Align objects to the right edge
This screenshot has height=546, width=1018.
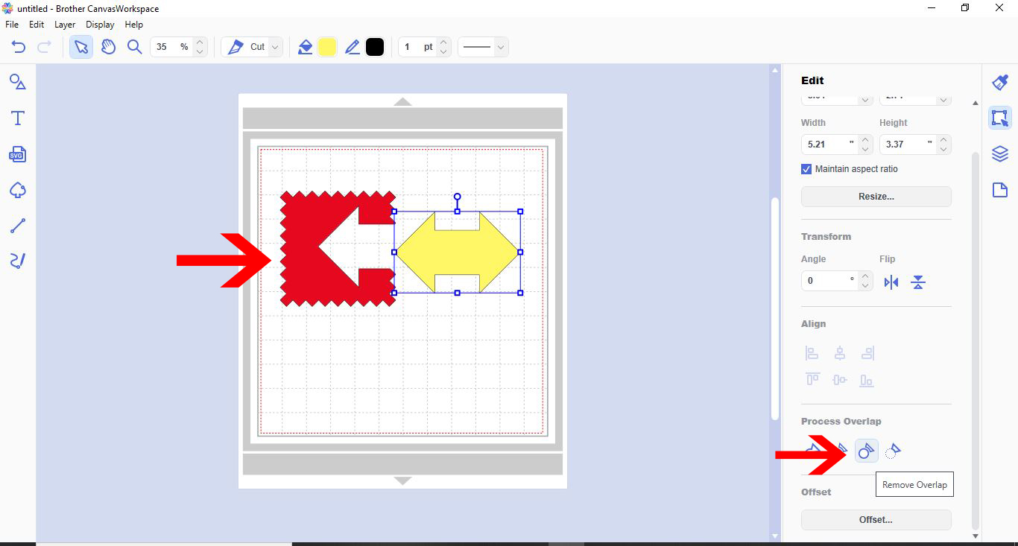867,353
